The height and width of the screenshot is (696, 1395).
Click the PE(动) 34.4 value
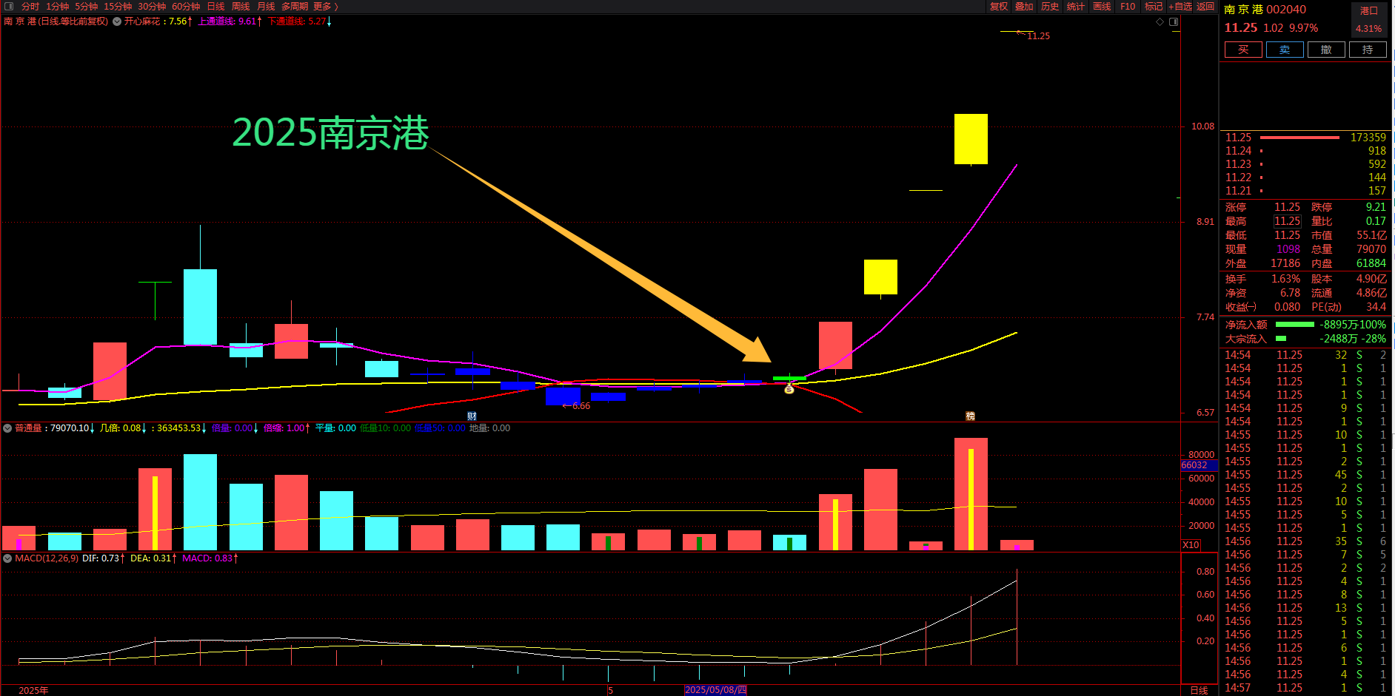[1376, 307]
